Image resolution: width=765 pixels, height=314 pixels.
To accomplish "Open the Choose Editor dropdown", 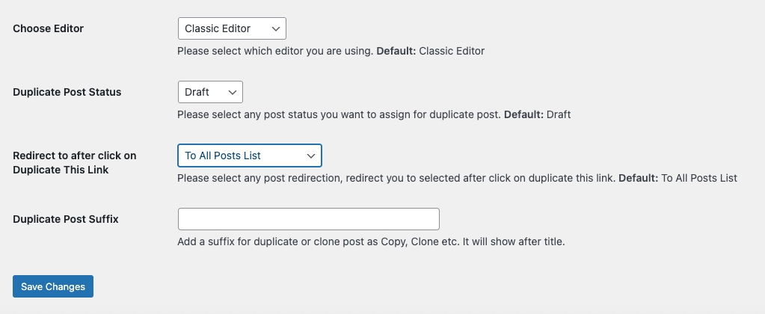I will click(x=232, y=28).
